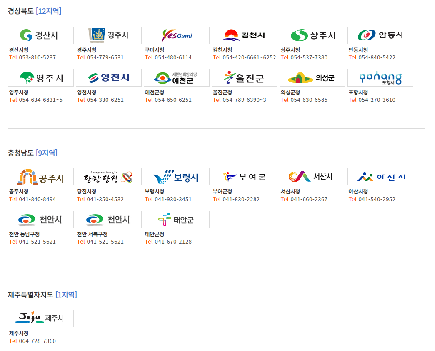435x351 pixels.
Task: Click the 태안군 logo
Action: (176, 220)
